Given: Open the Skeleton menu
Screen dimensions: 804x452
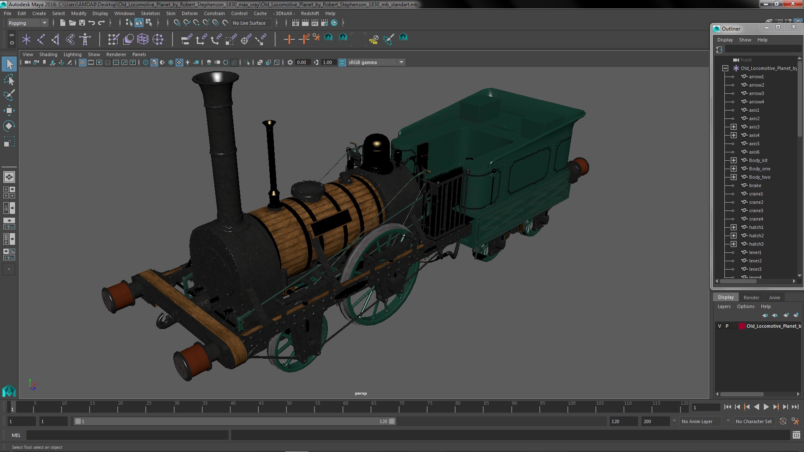Looking at the screenshot, I should point(150,13).
